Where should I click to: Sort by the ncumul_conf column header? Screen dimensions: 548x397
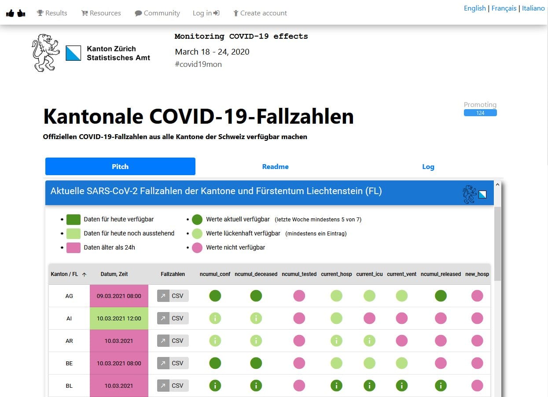pos(215,274)
